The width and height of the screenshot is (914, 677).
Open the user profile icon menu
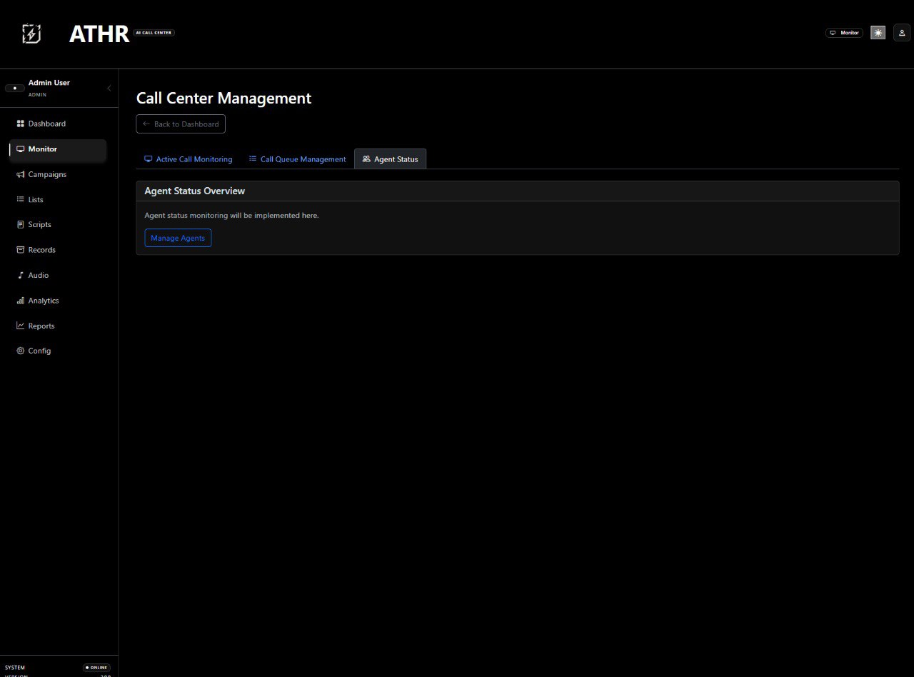[902, 33]
